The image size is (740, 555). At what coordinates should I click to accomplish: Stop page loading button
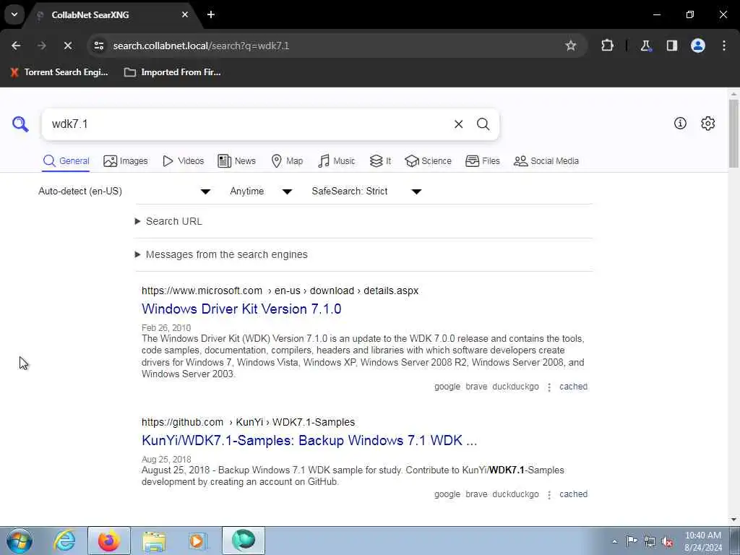[x=67, y=46]
